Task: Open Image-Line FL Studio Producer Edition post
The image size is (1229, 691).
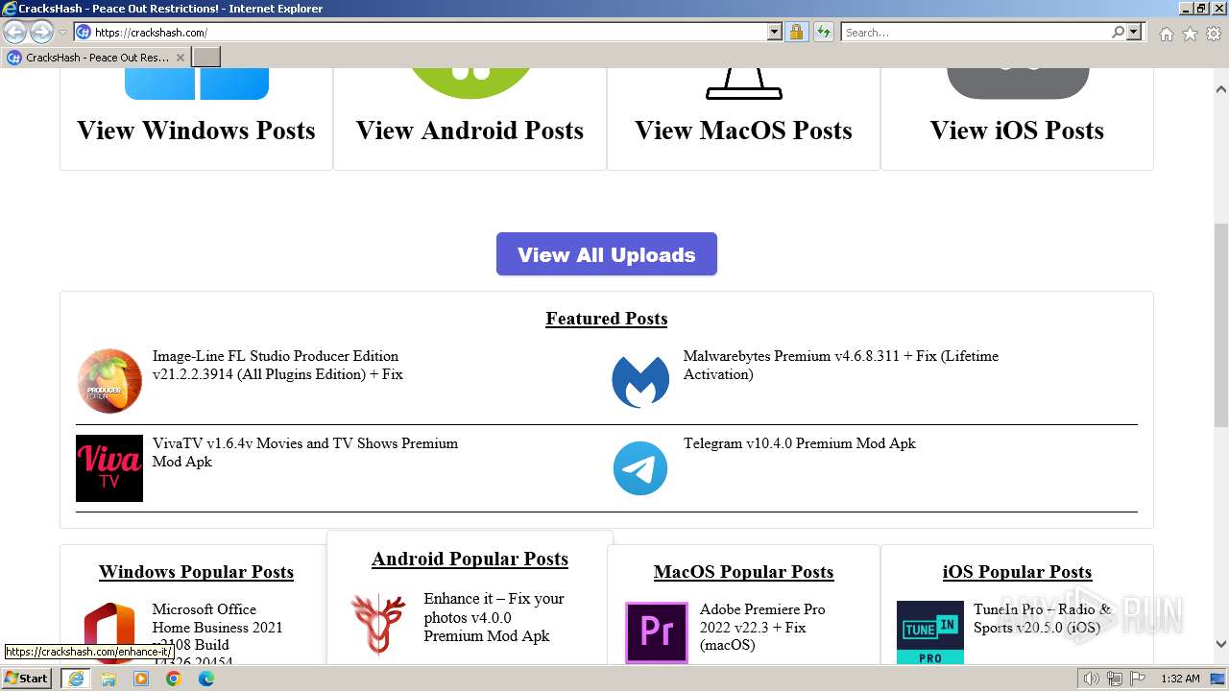Action: point(277,365)
